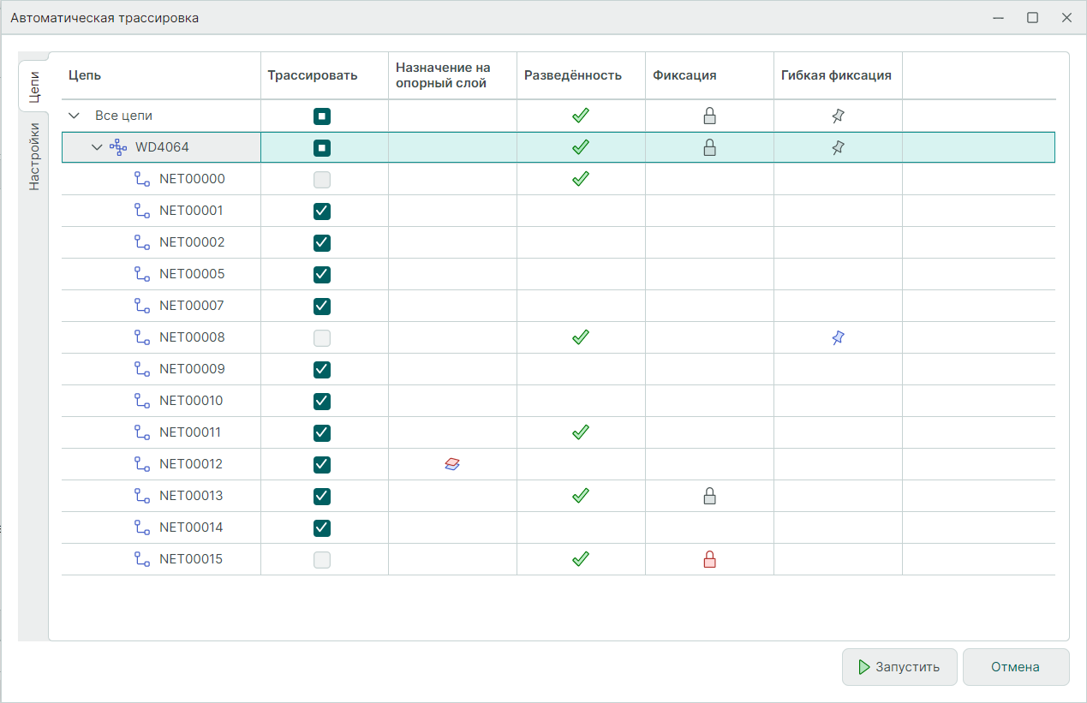
Task: Click the blue pin icon for NET00008
Action: pos(838,338)
